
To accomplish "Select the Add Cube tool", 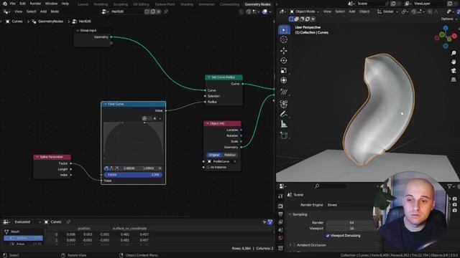I will point(284,135).
